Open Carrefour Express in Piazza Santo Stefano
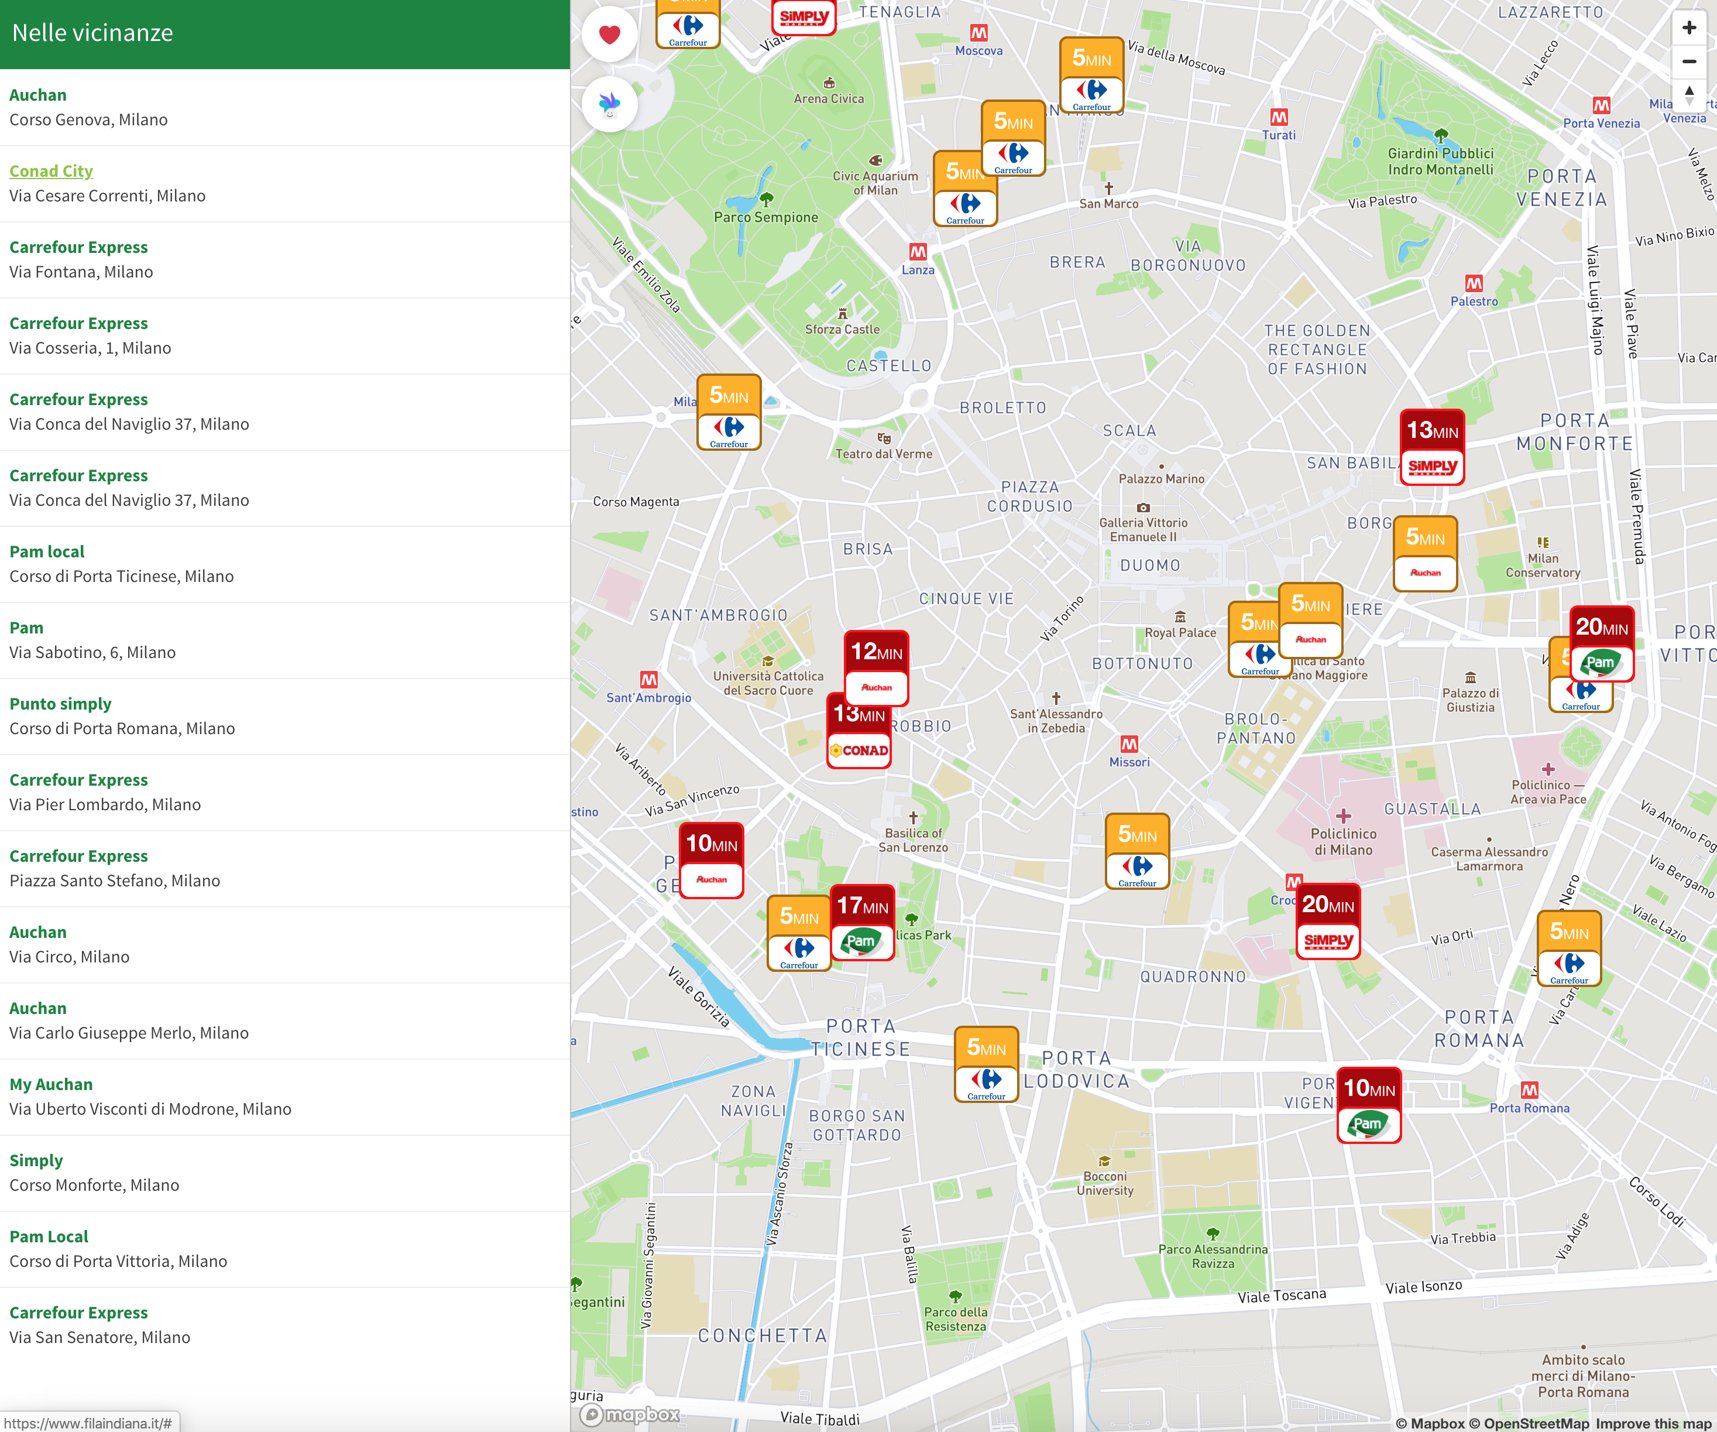Viewport: 1717px width, 1432px height. click(x=284, y=868)
